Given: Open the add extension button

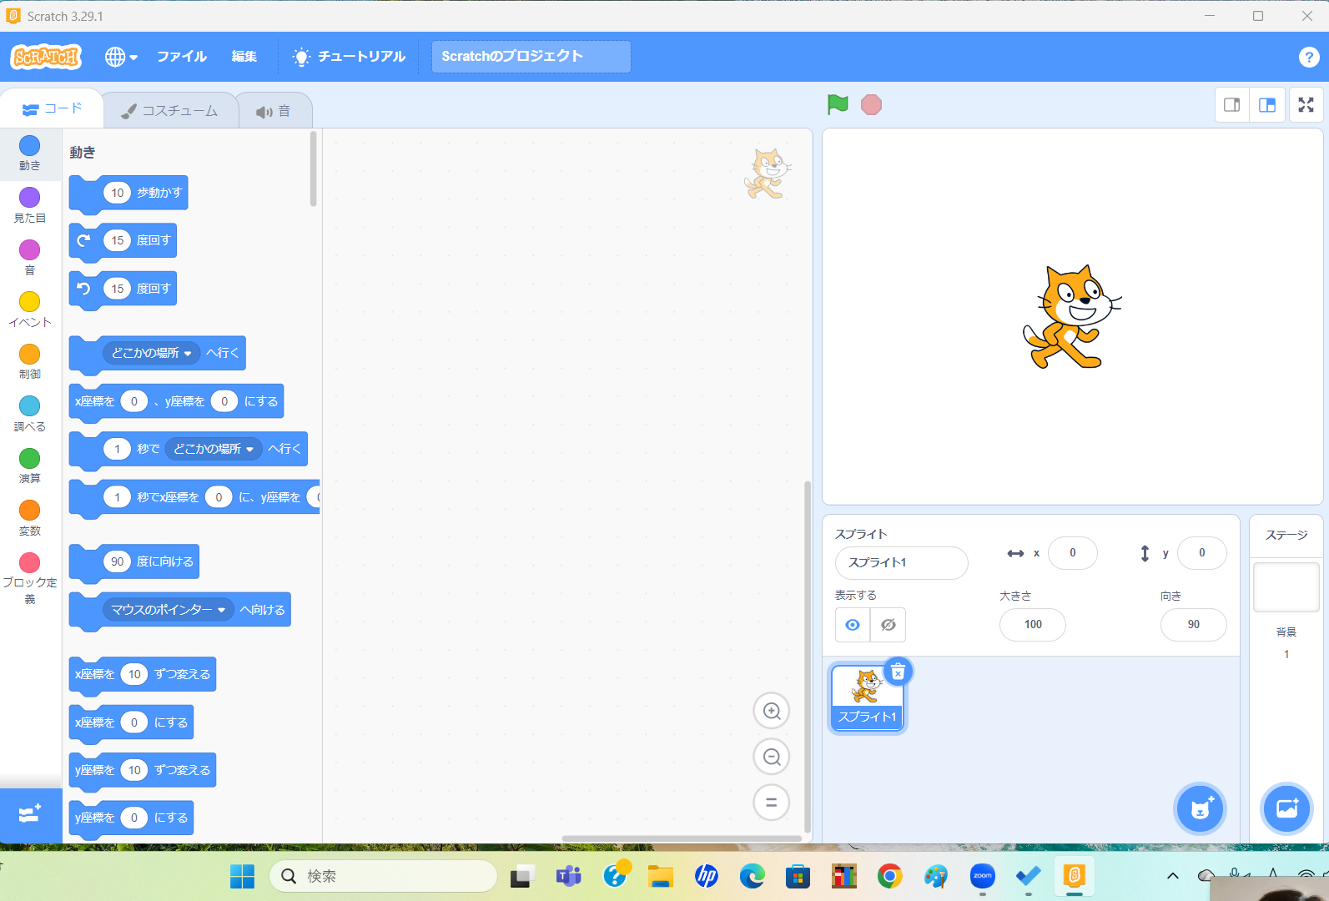Looking at the screenshot, I should 31,815.
